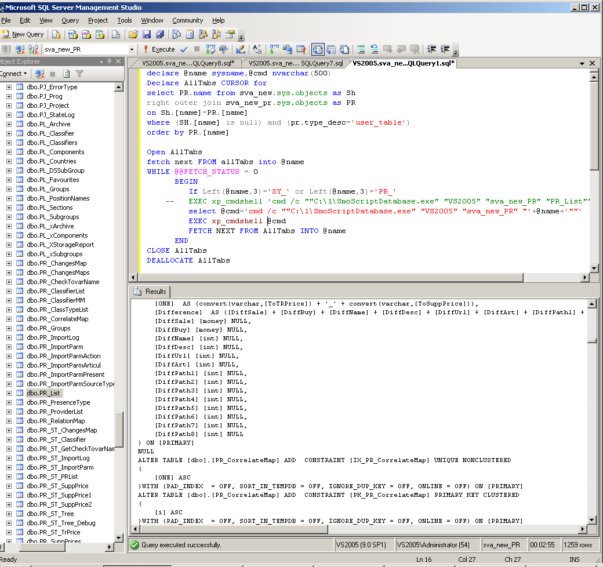Click the Parse query checkmark icon
This screenshot has width=603, height=567.
pyautogui.click(x=184, y=49)
